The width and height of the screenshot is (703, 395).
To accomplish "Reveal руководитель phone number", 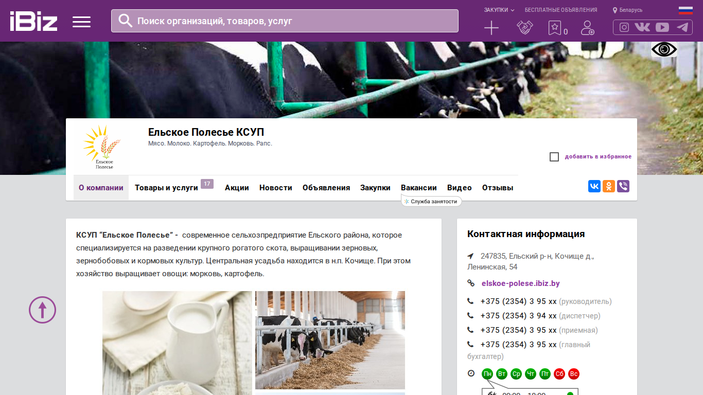I will coord(519,301).
